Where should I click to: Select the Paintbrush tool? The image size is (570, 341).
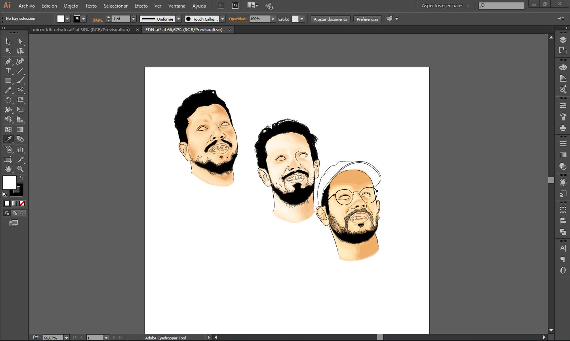pos(20,80)
